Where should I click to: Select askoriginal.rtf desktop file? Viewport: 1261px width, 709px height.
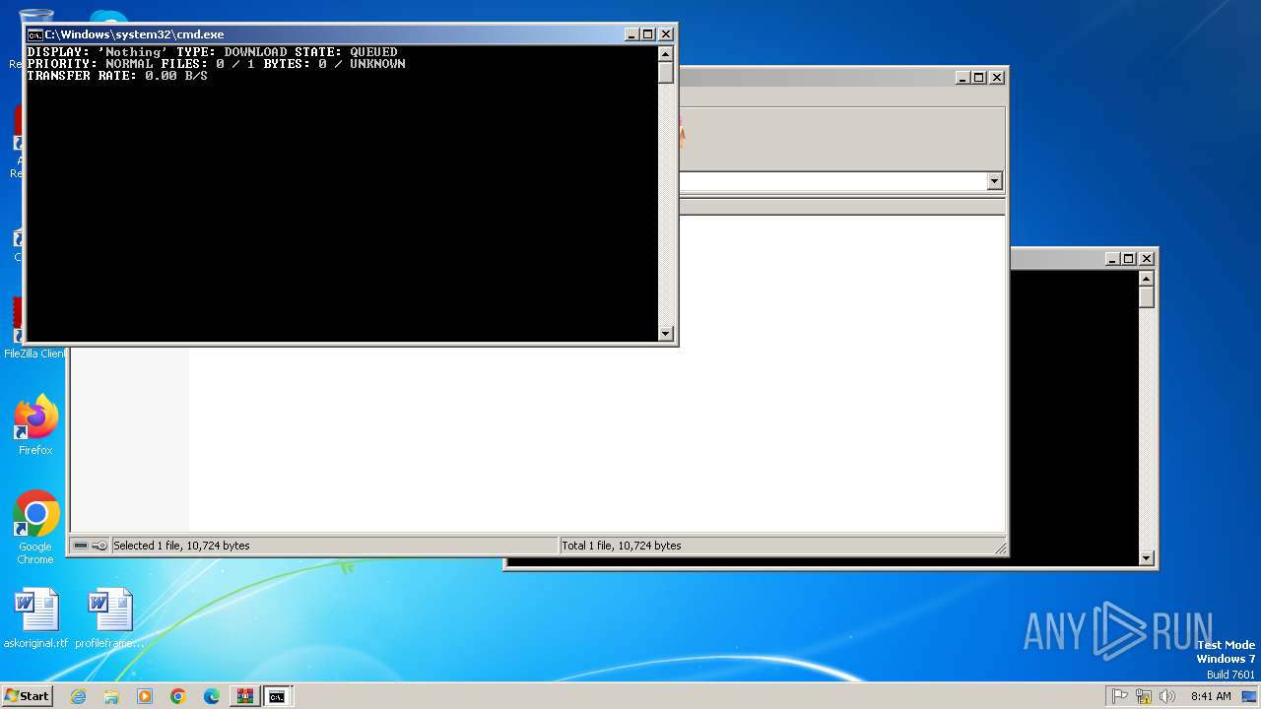(35, 618)
